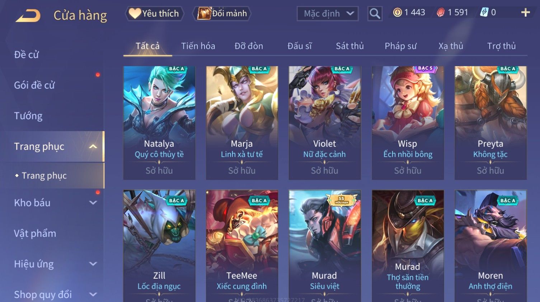Open Đổi mảnh chest exchange
This screenshot has width=540, height=302.
[x=222, y=14]
